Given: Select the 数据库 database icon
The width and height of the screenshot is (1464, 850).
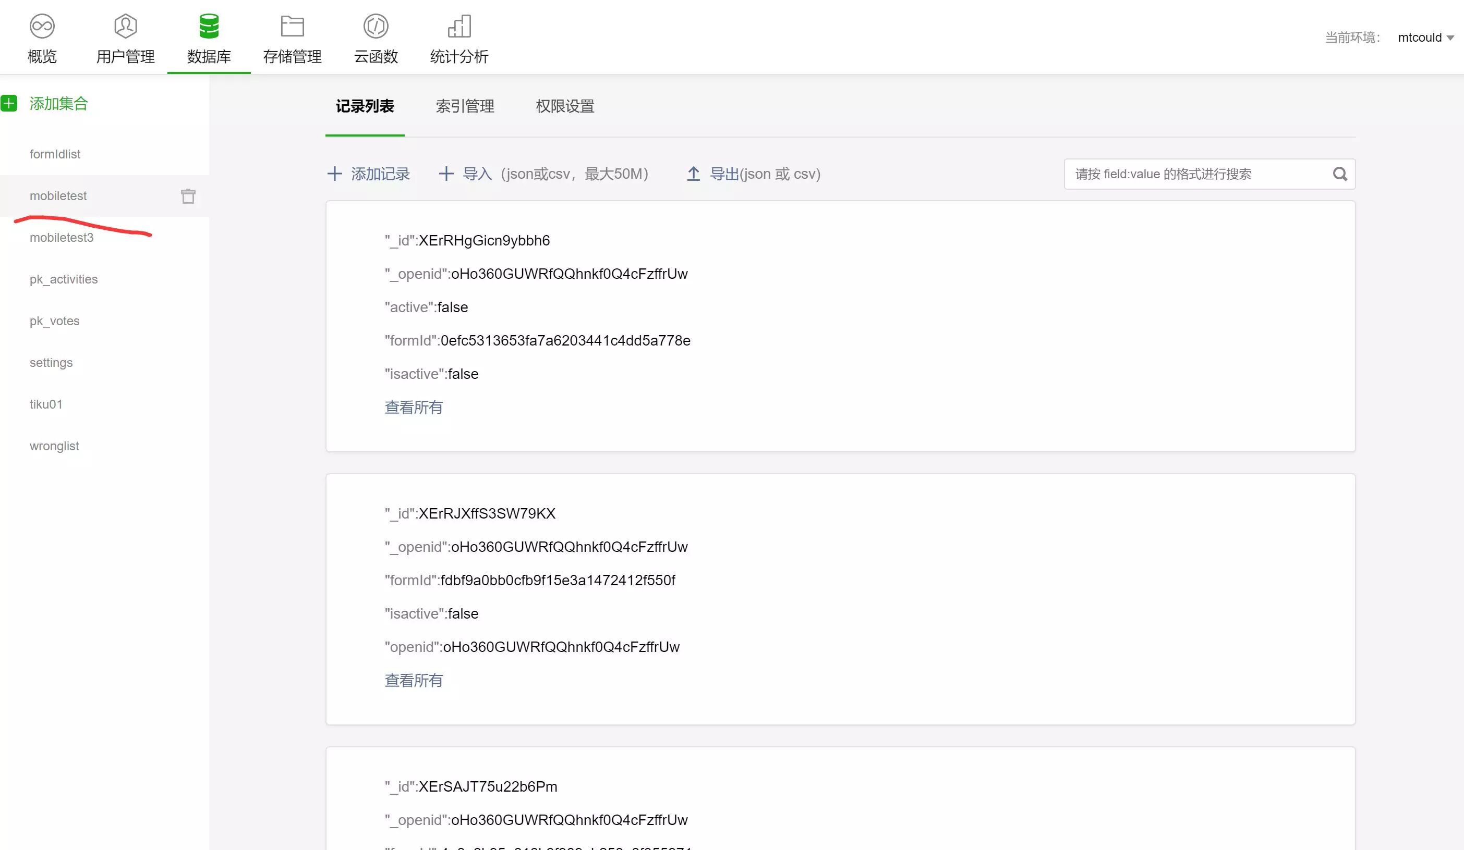Looking at the screenshot, I should click(209, 26).
